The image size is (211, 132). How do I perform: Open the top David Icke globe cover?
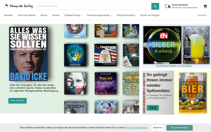pyautogui.click(x=75, y=31)
